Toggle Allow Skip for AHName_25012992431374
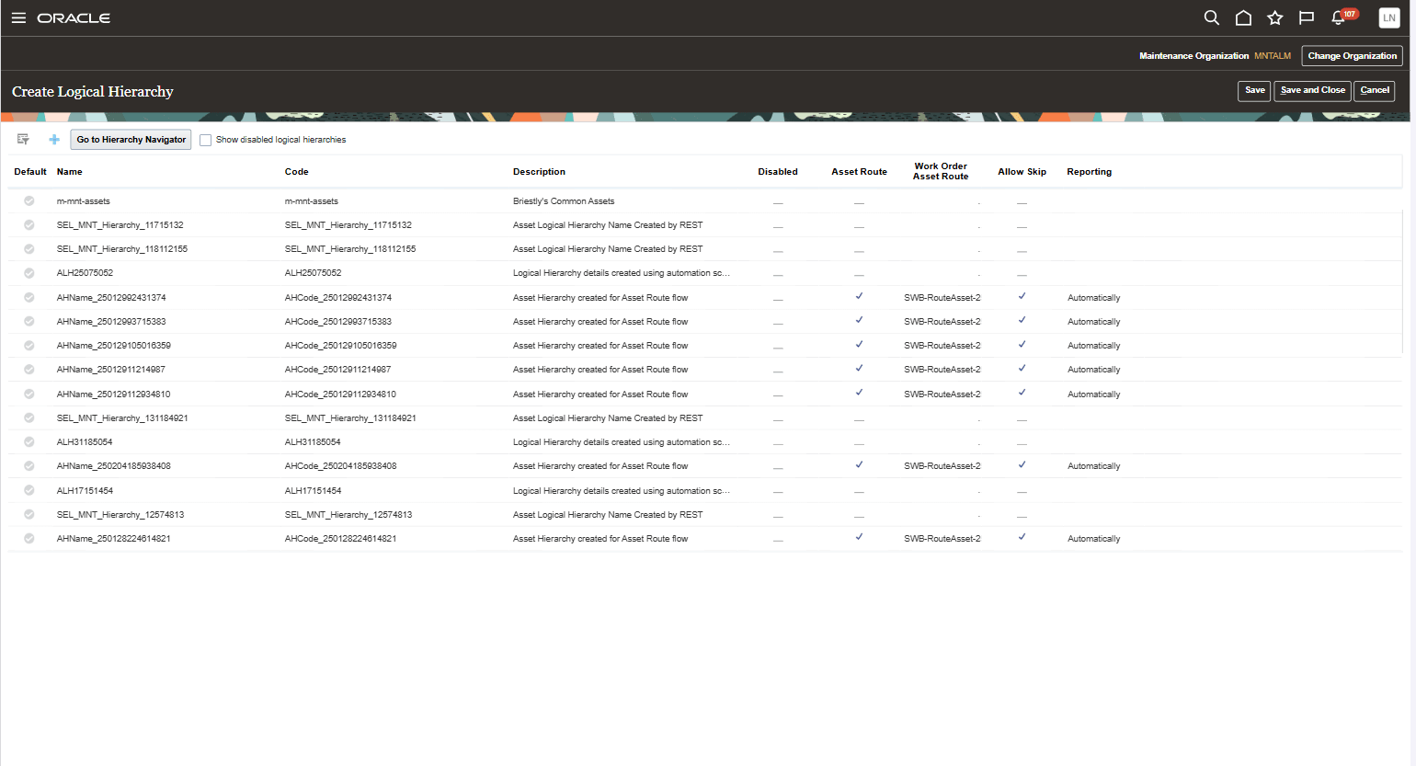This screenshot has height=766, width=1416. 1022,296
